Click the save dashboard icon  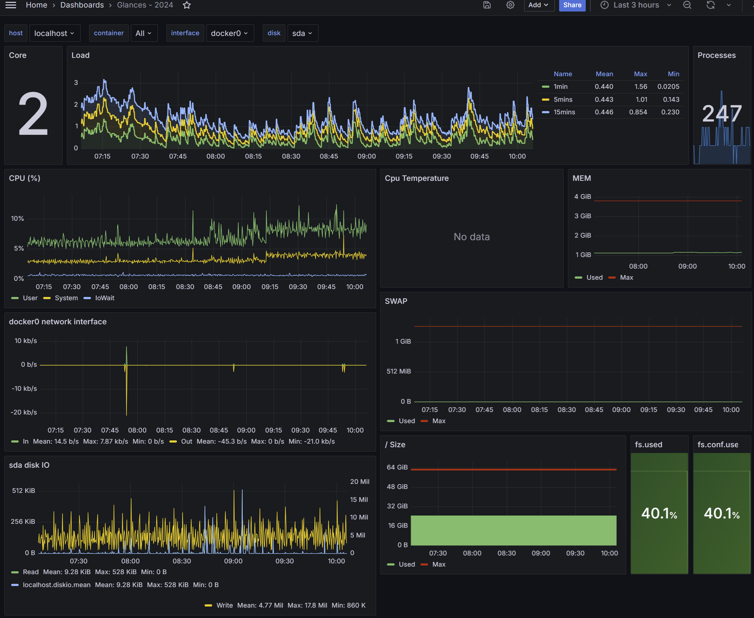(x=487, y=5)
